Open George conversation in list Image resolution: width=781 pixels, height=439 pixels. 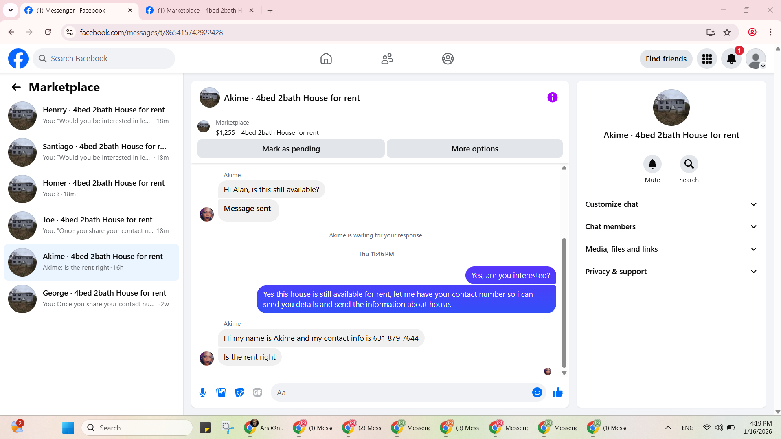point(92,299)
